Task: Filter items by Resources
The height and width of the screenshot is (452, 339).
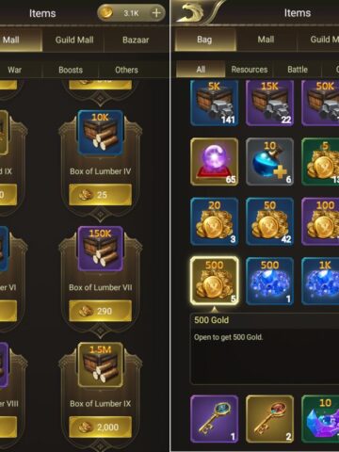Action: pyautogui.click(x=250, y=70)
